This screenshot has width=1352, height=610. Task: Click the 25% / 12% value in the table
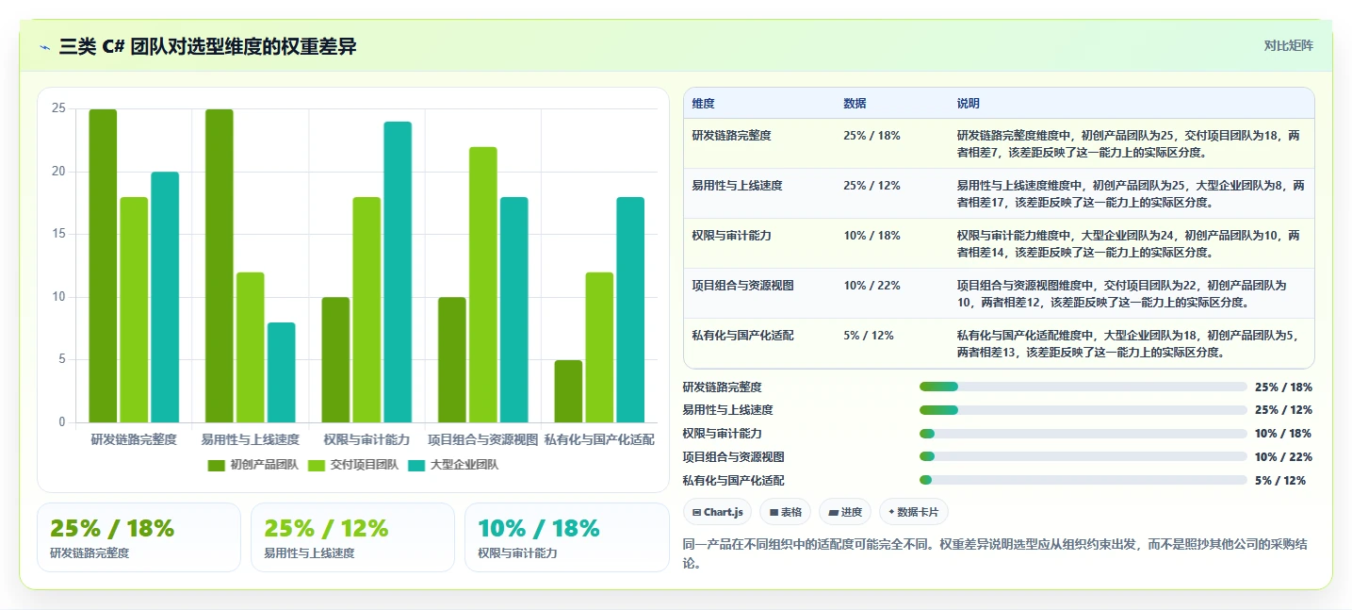(x=871, y=186)
